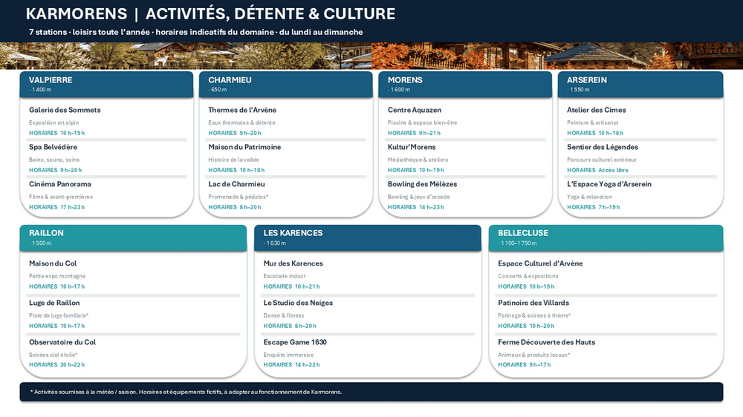
Task: Click 'Mur des Karences' title
Action: (293, 263)
